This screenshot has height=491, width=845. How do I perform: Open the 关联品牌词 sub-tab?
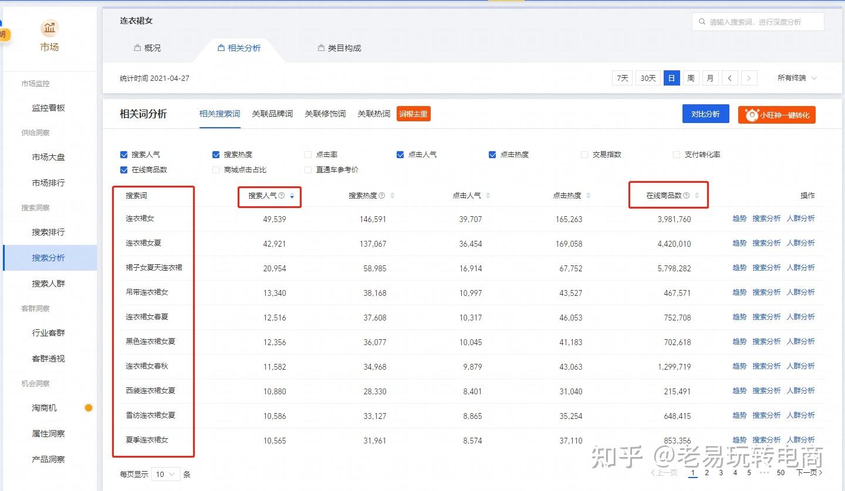click(x=272, y=114)
